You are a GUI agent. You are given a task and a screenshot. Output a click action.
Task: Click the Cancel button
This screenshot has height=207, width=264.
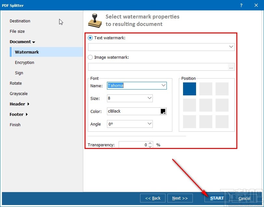pos(244,198)
